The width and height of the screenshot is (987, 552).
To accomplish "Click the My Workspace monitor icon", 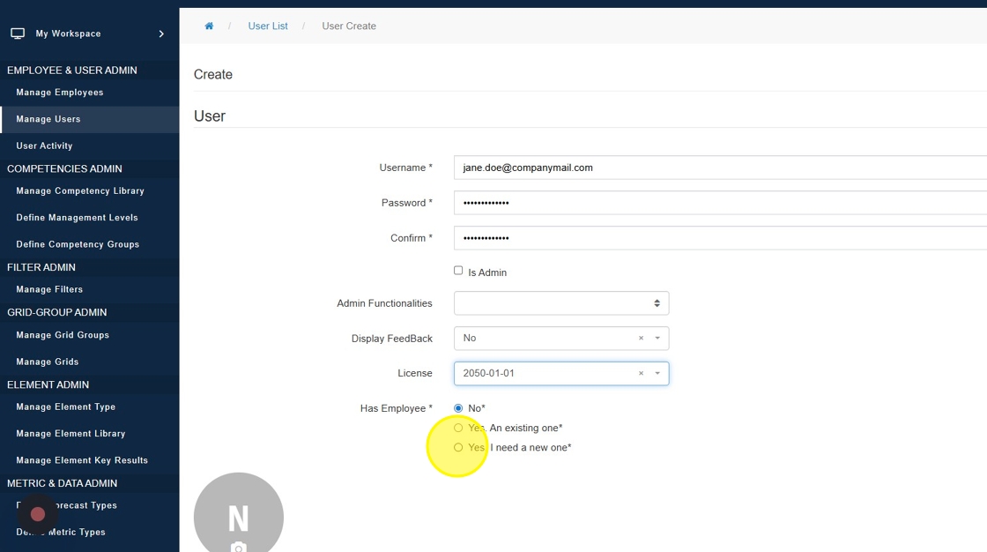I will (x=18, y=34).
